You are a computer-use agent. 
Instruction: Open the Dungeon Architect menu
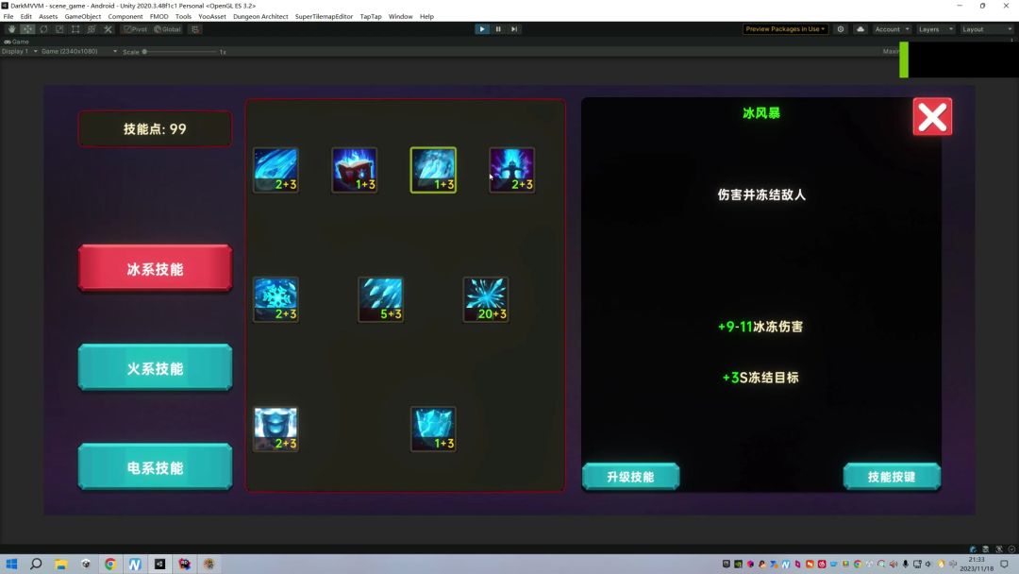click(x=260, y=17)
